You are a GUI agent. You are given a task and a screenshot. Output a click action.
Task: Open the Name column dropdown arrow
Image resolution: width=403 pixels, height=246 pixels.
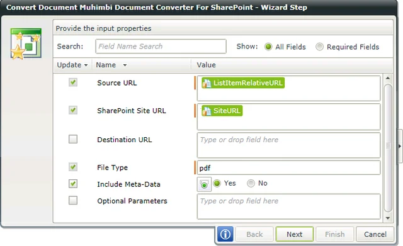coord(125,65)
